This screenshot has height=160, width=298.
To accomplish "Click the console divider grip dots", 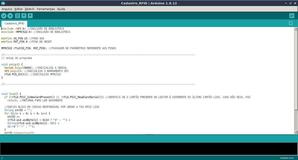I will click(x=149, y=134).
